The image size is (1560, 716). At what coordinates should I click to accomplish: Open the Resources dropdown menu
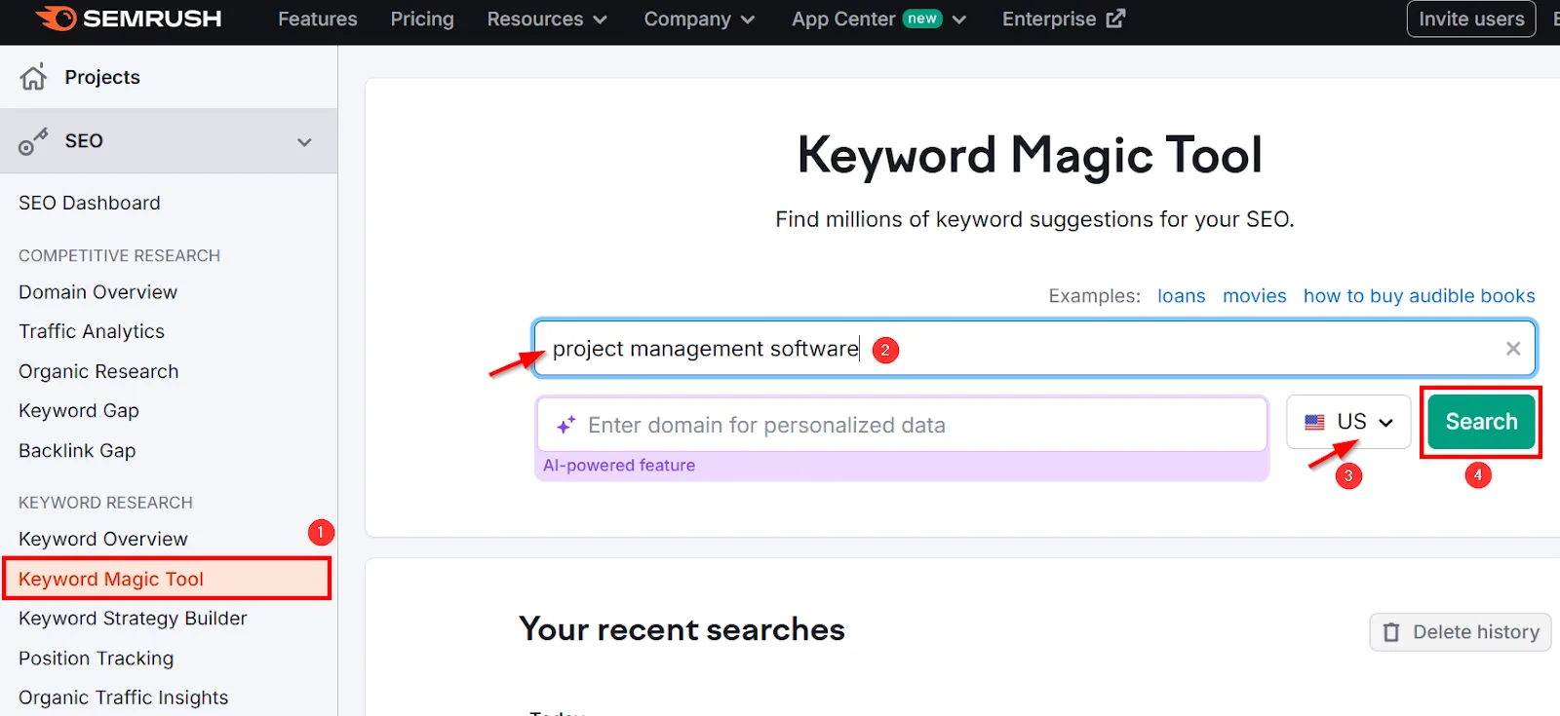(547, 19)
